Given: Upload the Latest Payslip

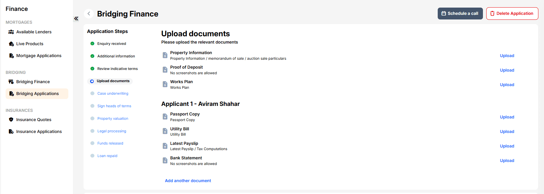Looking at the screenshot, I should point(507,146).
